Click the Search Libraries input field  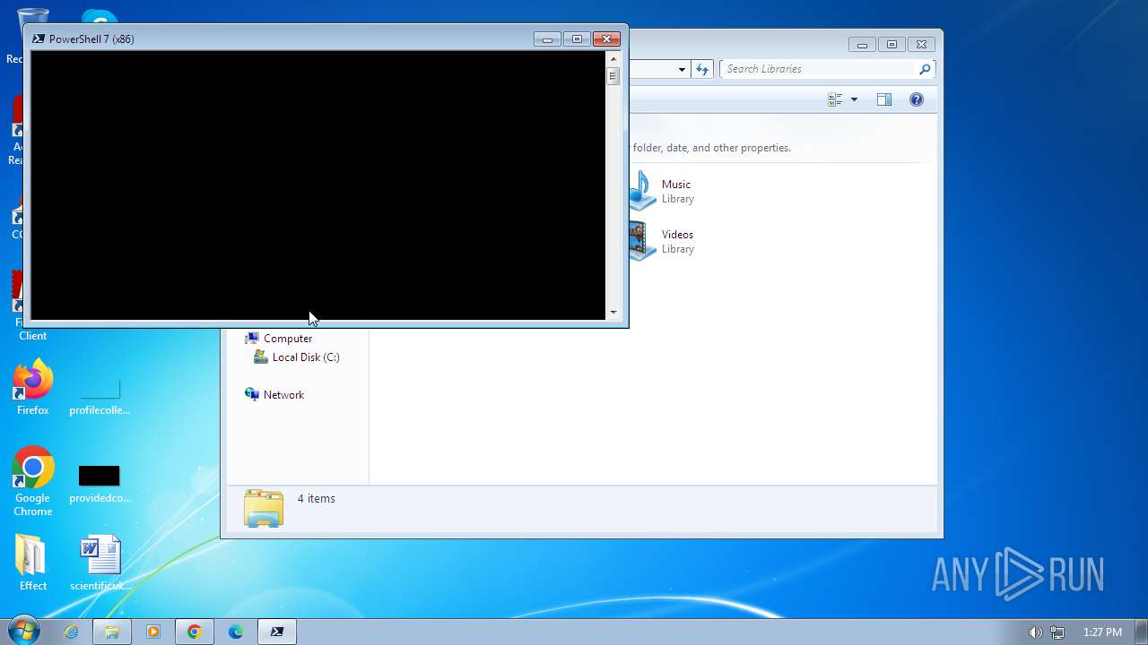tap(818, 69)
